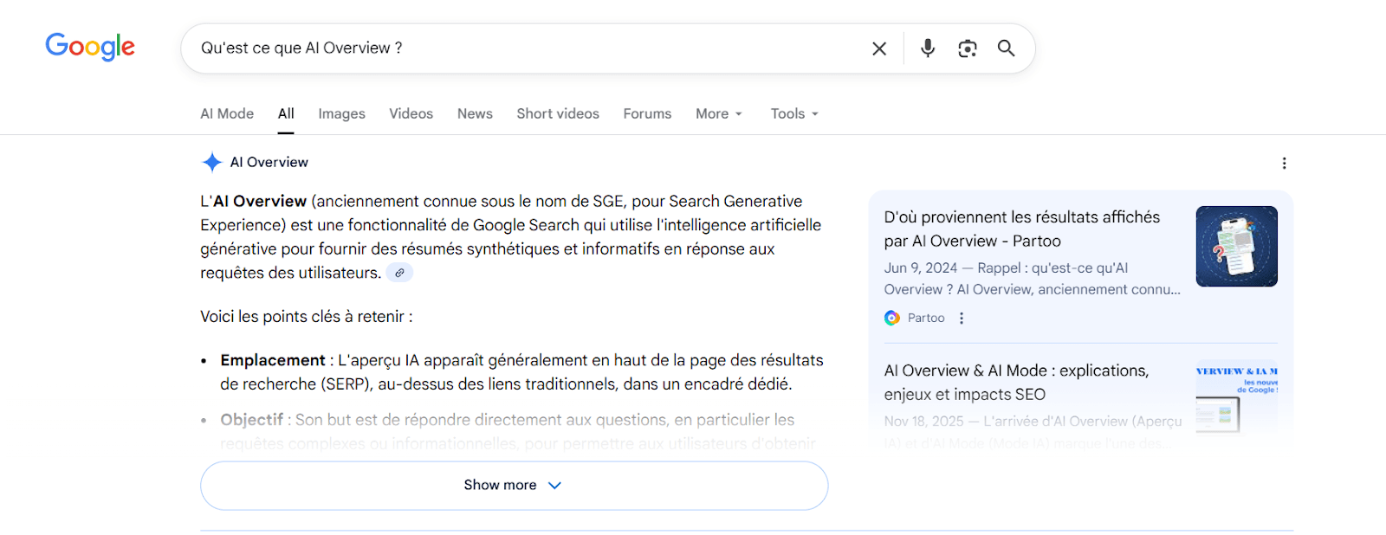Open AI Overview three-dot options menu
Viewport: 1386px width, 535px height.
pyautogui.click(x=1284, y=163)
